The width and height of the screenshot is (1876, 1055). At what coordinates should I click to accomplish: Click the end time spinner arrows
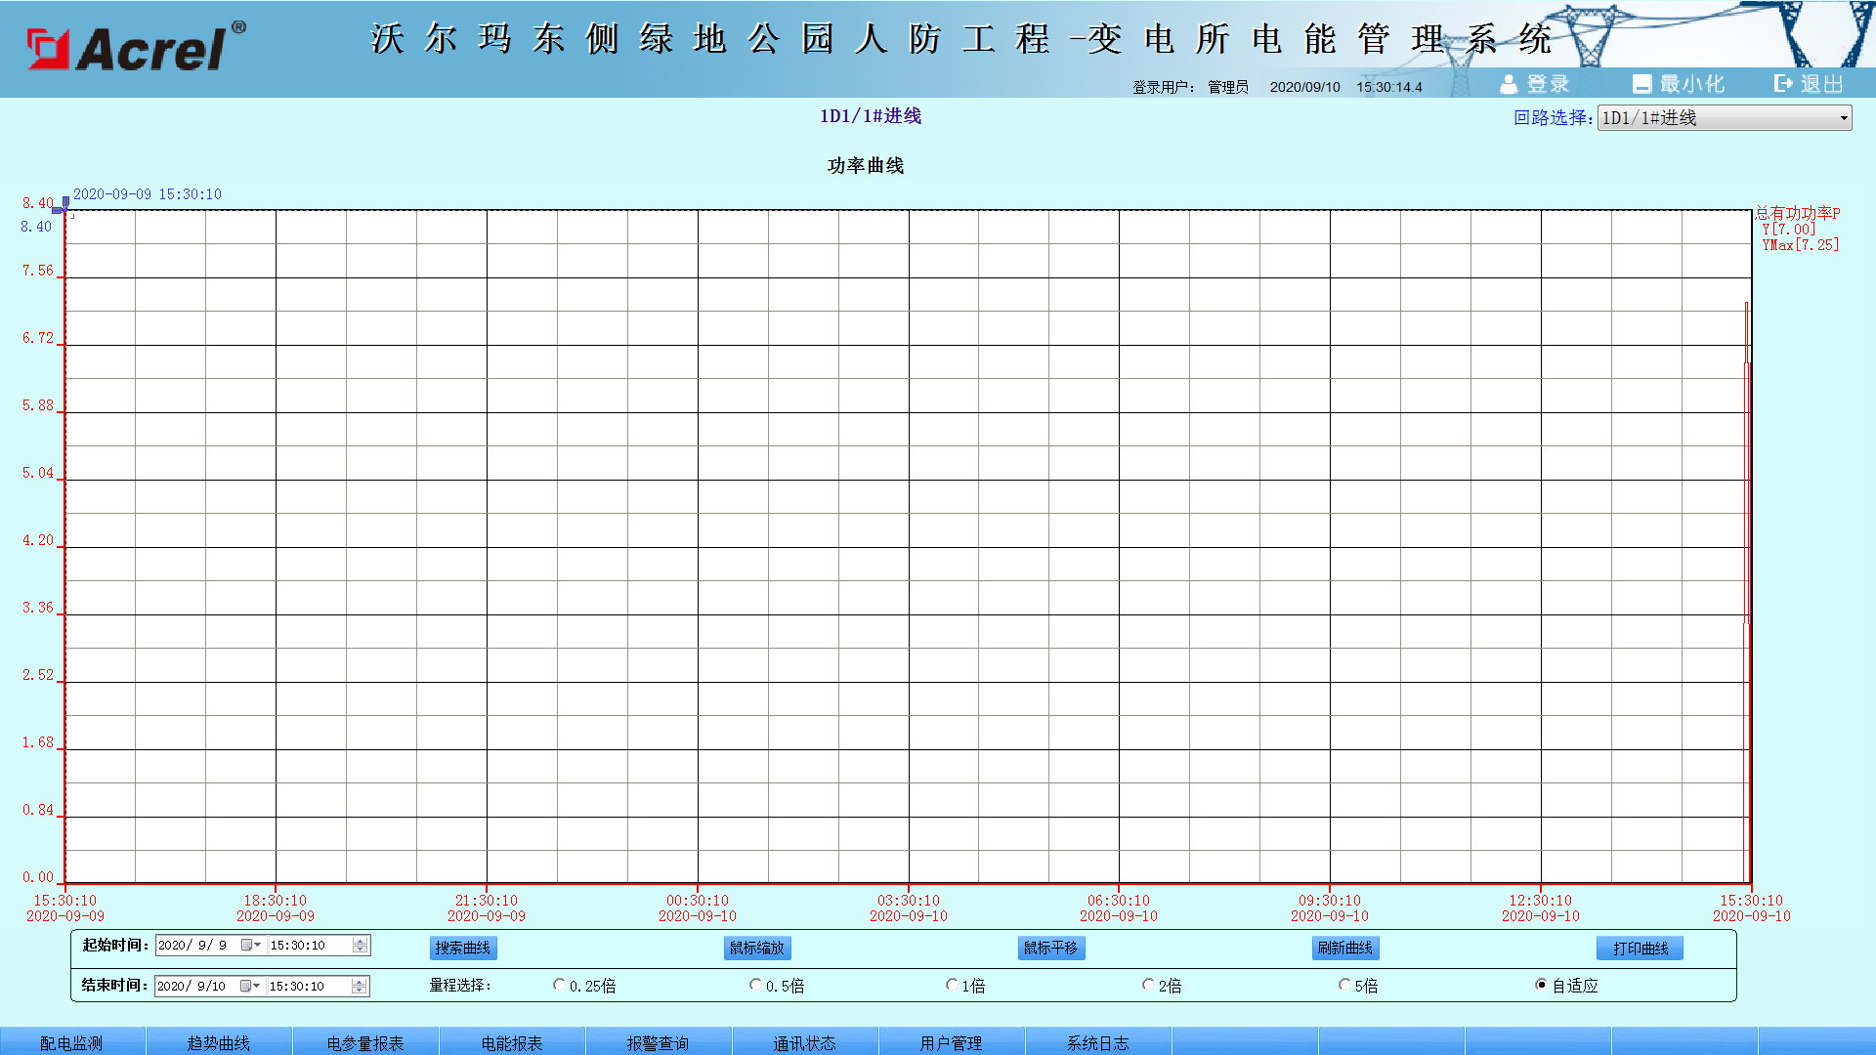point(360,987)
